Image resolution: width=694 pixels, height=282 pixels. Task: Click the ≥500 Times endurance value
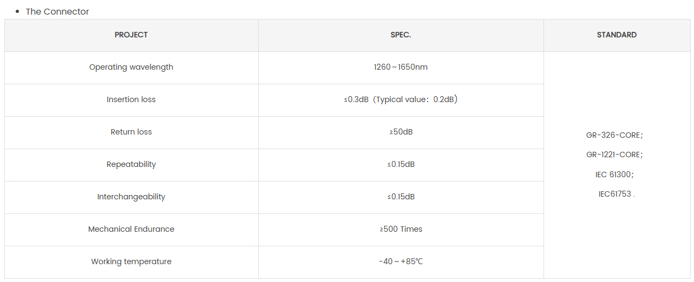click(x=401, y=229)
